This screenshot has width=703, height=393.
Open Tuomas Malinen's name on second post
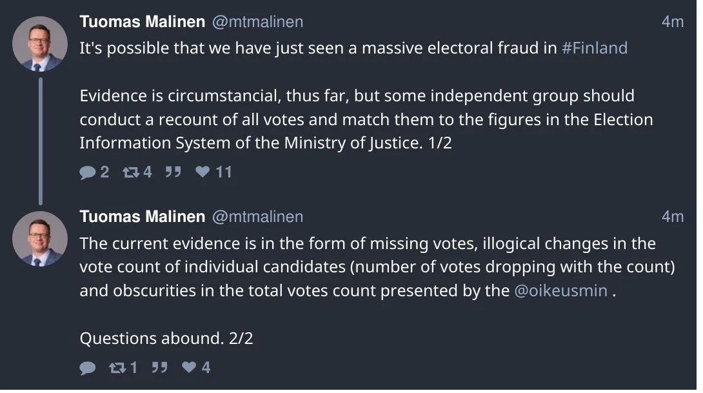(142, 217)
